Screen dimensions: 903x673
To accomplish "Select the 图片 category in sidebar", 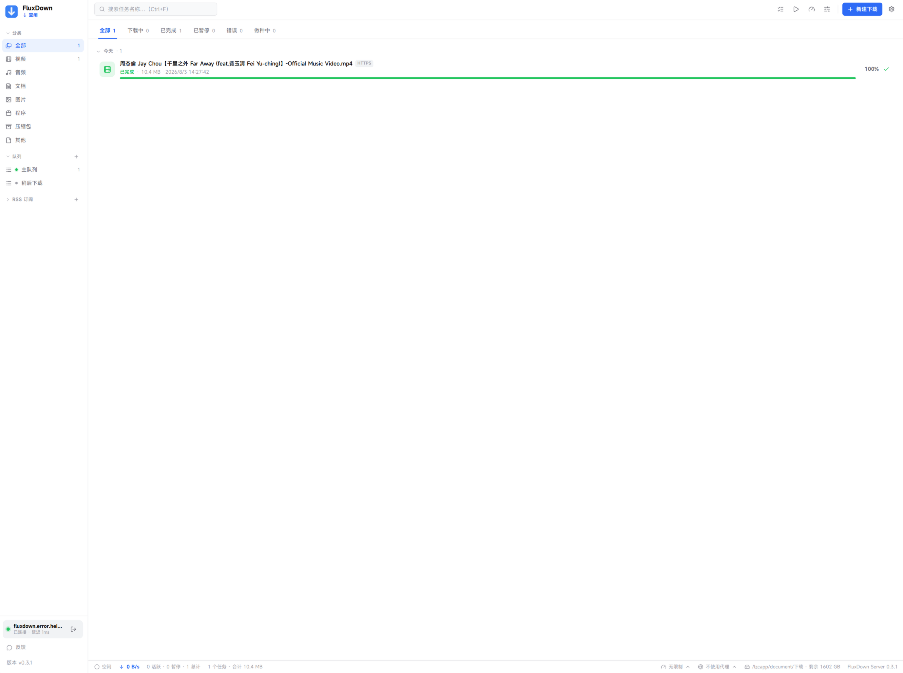I will point(43,100).
